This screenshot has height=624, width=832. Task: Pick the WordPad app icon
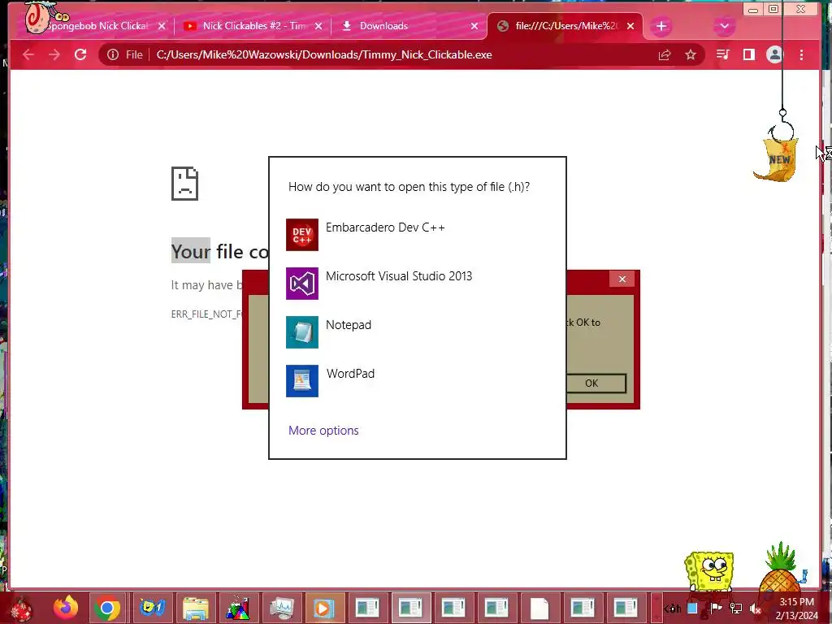click(x=302, y=381)
